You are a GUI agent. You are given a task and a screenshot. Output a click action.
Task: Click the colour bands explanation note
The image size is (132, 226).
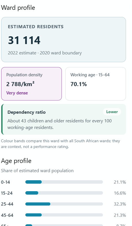(60, 144)
